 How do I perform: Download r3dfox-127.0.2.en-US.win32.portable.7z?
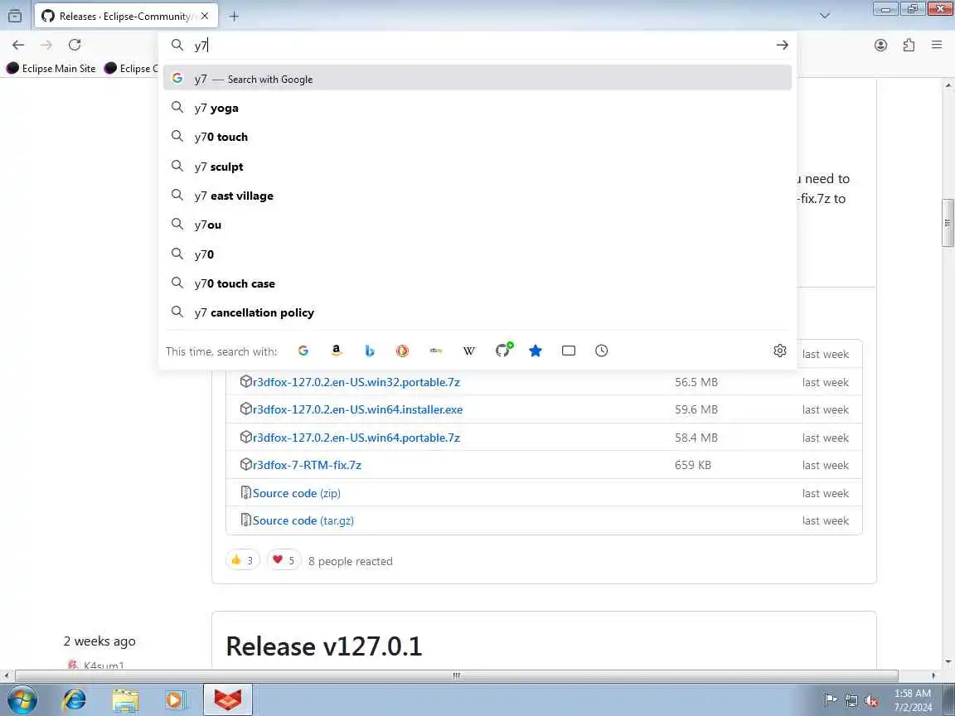pos(356,382)
